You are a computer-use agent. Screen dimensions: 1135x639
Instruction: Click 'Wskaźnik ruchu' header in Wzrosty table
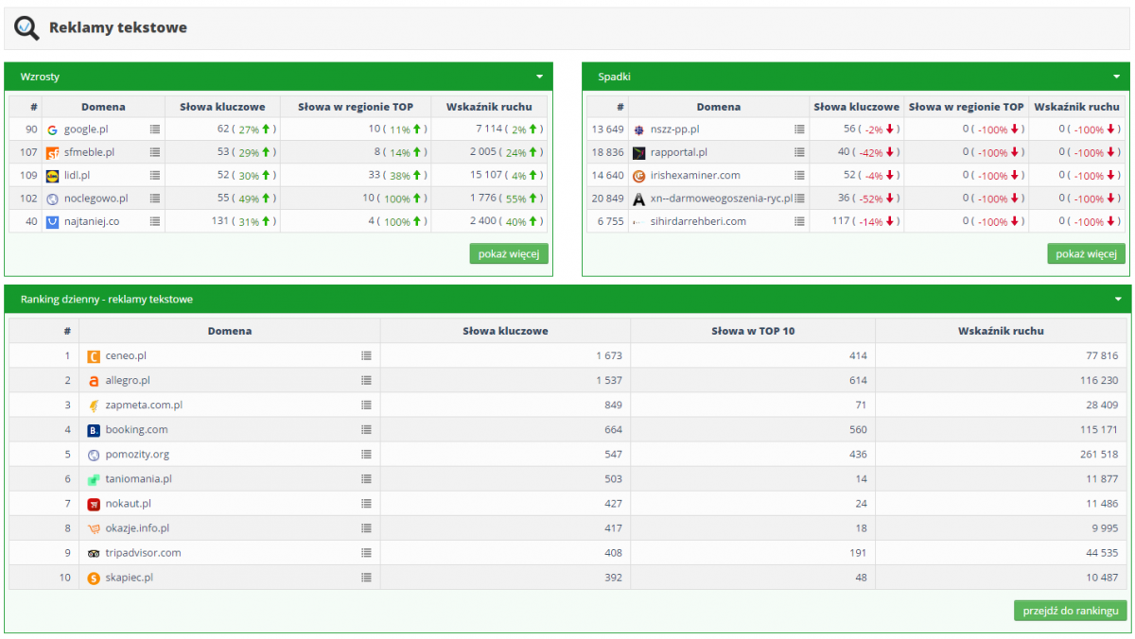click(489, 107)
